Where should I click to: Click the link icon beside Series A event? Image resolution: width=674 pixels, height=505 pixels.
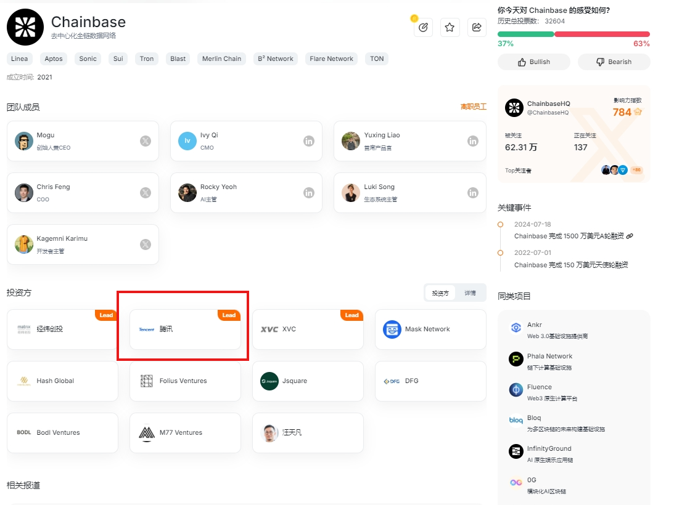click(630, 236)
